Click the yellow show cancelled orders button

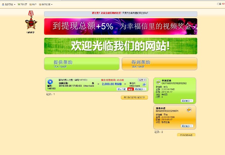[134, 97]
